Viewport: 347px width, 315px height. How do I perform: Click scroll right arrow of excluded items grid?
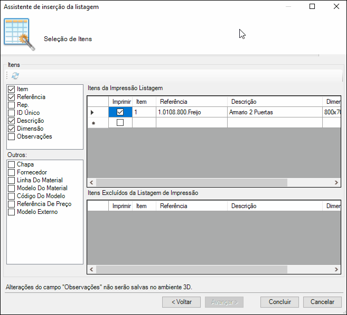click(336, 269)
